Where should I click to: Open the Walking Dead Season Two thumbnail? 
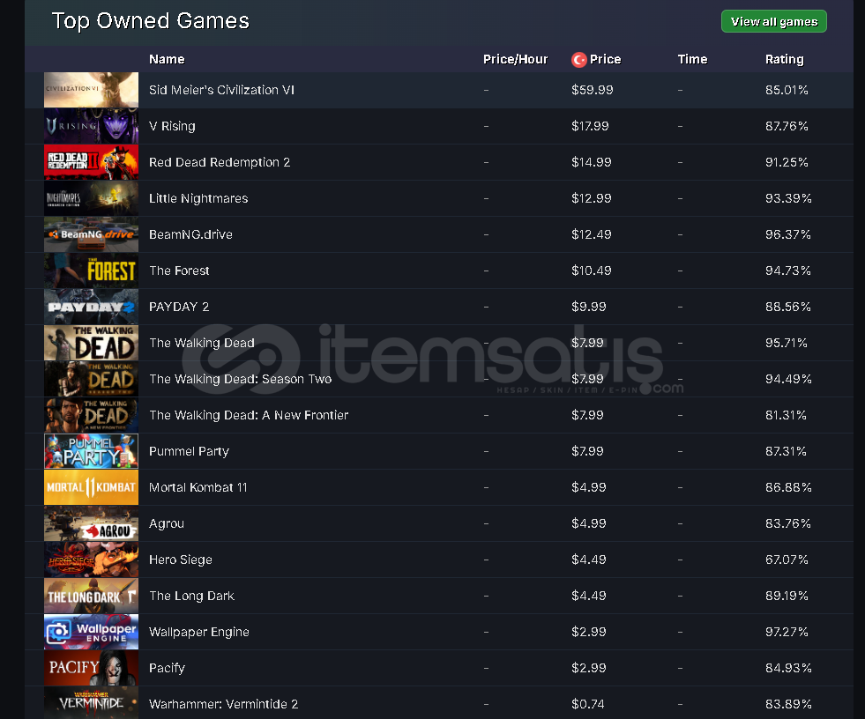coord(91,379)
